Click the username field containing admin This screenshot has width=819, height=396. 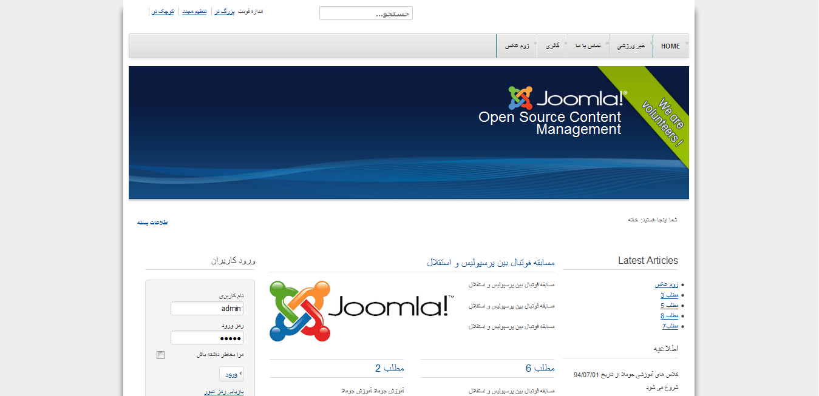(207, 309)
